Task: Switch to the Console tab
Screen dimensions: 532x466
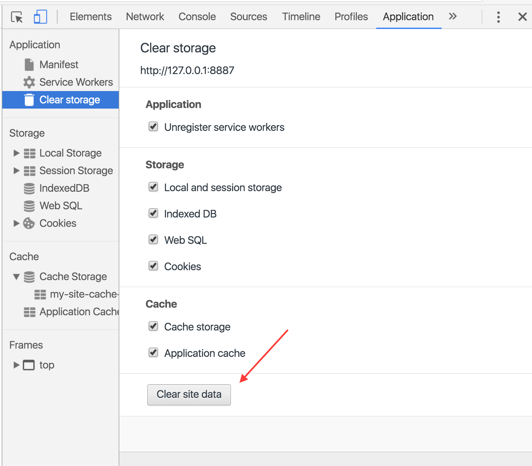Action: pyautogui.click(x=197, y=17)
